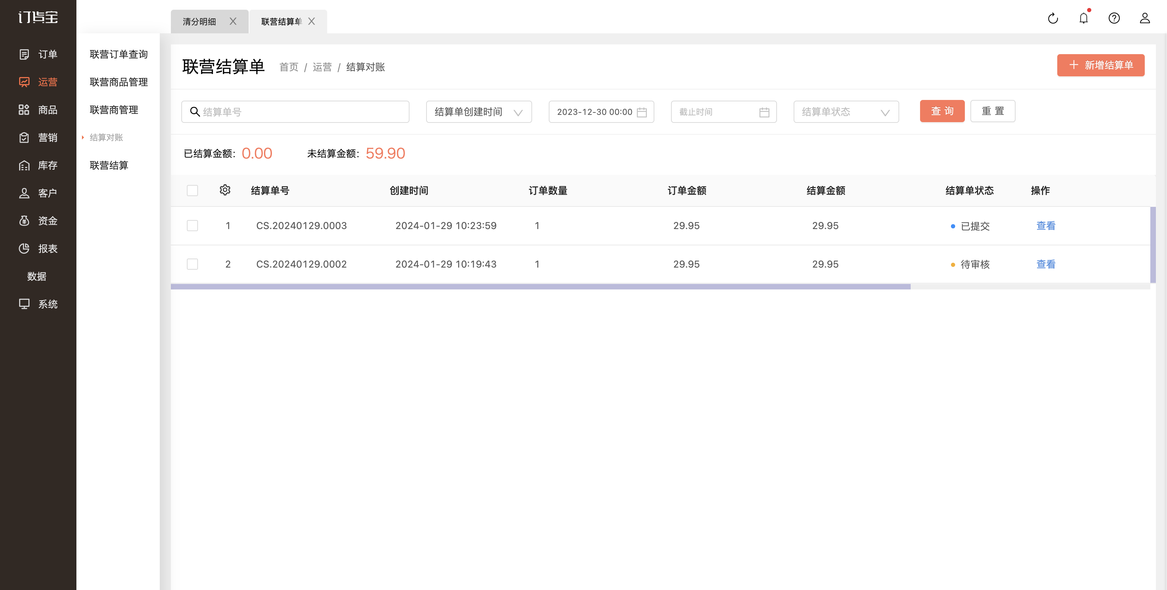The width and height of the screenshot is (1167, 590).
Task: Go to 订单 in the sidebar
Action: click(x=38, y=54)
